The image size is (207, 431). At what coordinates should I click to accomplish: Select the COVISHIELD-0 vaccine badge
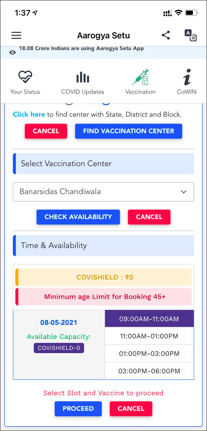click(59, 348)
